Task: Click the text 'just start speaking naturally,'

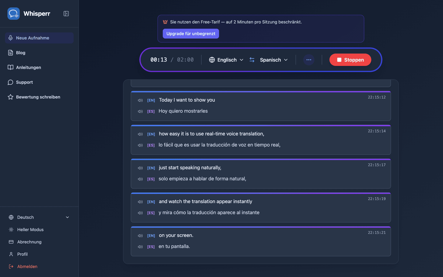Action: point(190,168)
